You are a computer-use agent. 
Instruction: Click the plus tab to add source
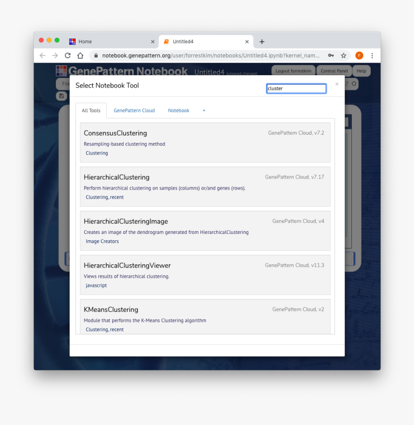coord(204,111)
